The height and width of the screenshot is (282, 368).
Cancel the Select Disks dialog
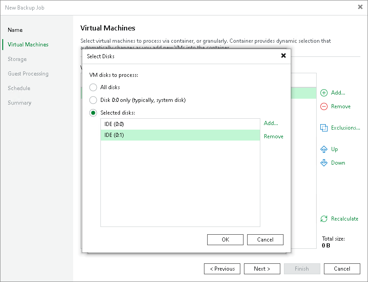[265, 240]
